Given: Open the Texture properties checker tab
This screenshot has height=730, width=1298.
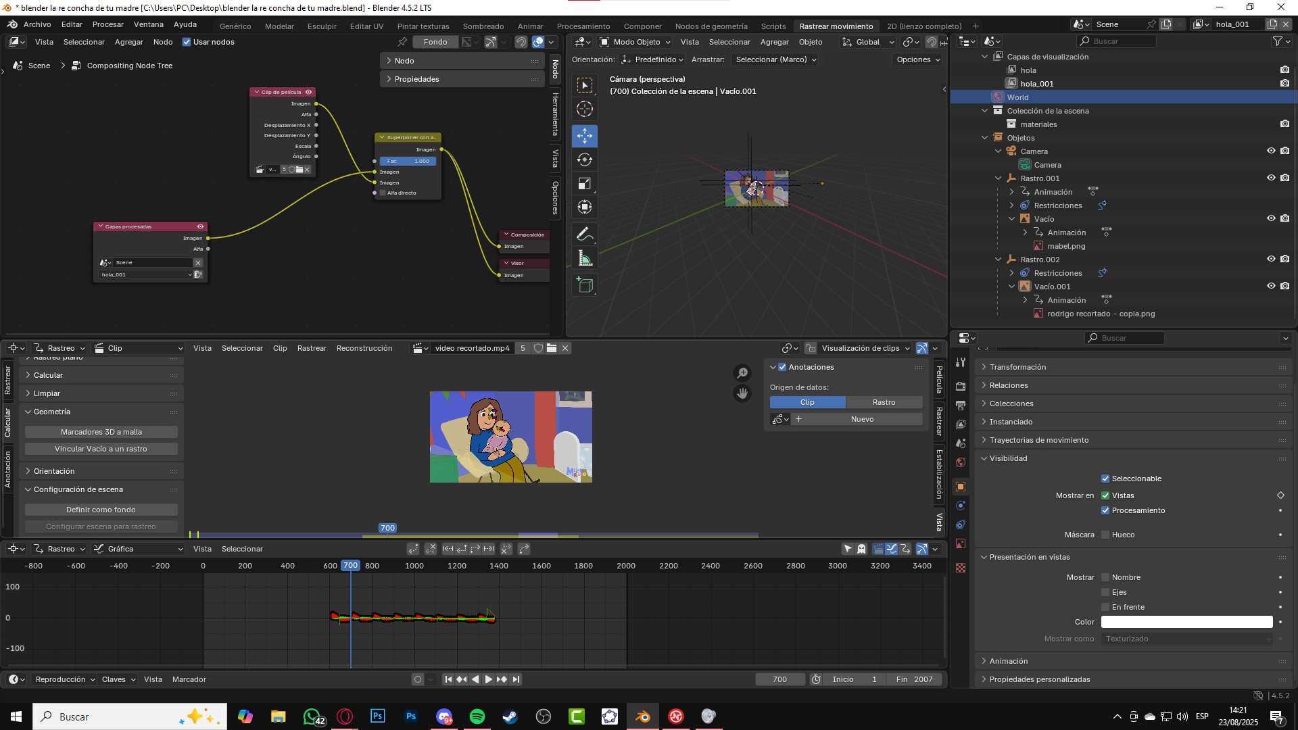Looking at the screenshot, I should click(961, 568).
